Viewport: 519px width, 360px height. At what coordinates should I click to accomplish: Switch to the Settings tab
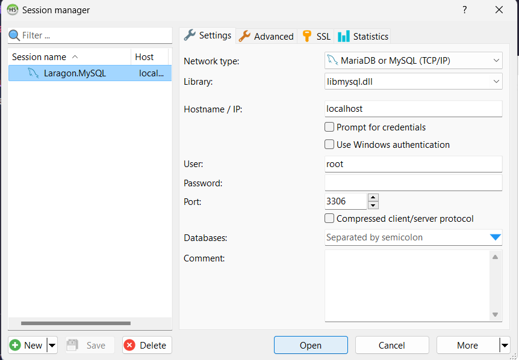pyautogui.click(x=208, y=35)
